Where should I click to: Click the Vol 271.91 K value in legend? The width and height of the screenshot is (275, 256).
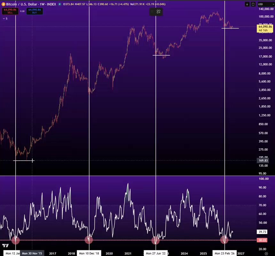137,4
